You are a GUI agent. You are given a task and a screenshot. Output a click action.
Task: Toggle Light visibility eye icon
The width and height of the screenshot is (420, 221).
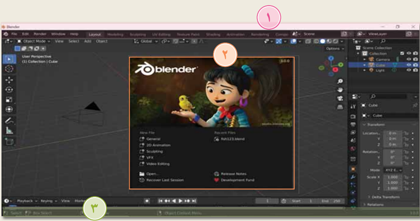(409, 70)
